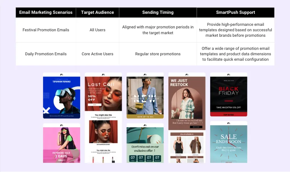Click logo icon above Sale Ends Soon template
This screenshot has height=172, width=290.
(x=228, y=123)
